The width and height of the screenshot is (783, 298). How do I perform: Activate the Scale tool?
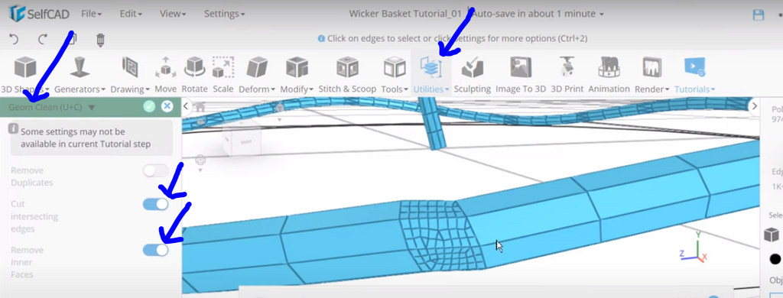[223, 75]
